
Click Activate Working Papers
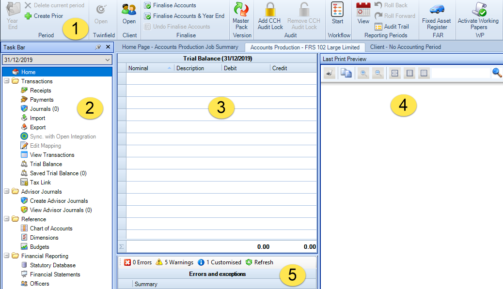click(478, 16)
